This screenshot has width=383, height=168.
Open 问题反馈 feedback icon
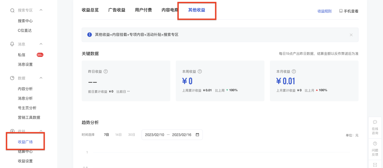[x=375, y=144]
